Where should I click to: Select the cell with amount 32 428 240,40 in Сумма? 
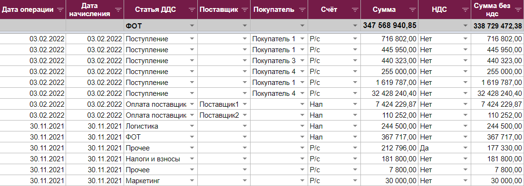pyautogui.click(x=389, y=93)
